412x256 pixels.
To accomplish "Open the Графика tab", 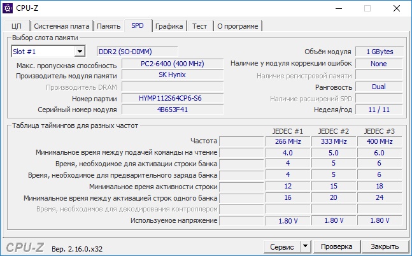I will [169, 26].
